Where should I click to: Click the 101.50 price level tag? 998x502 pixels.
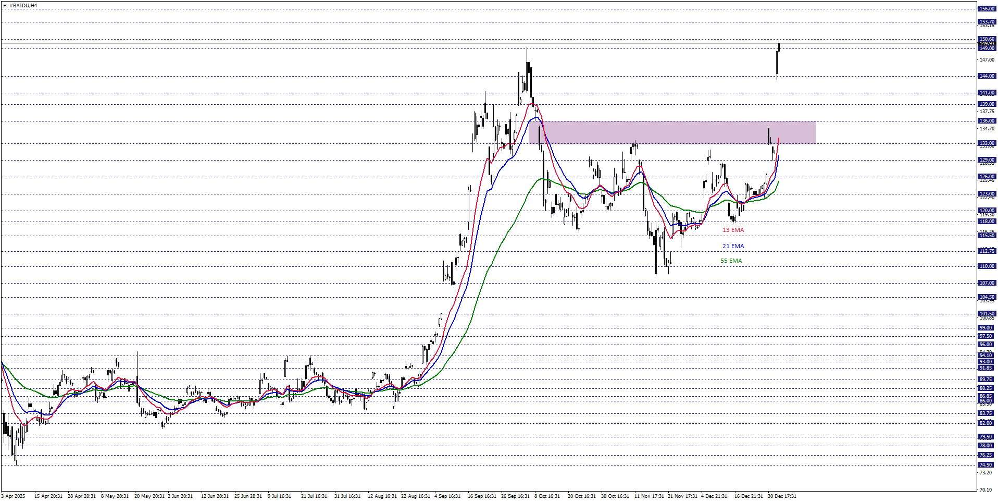[x=987, y=314]
